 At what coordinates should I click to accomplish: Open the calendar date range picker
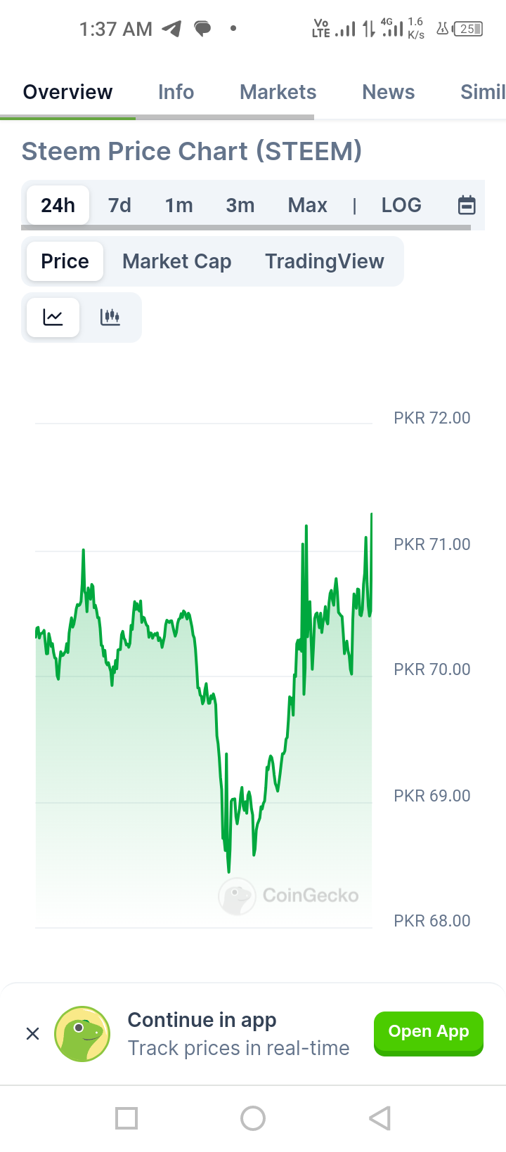pos(467,205)
